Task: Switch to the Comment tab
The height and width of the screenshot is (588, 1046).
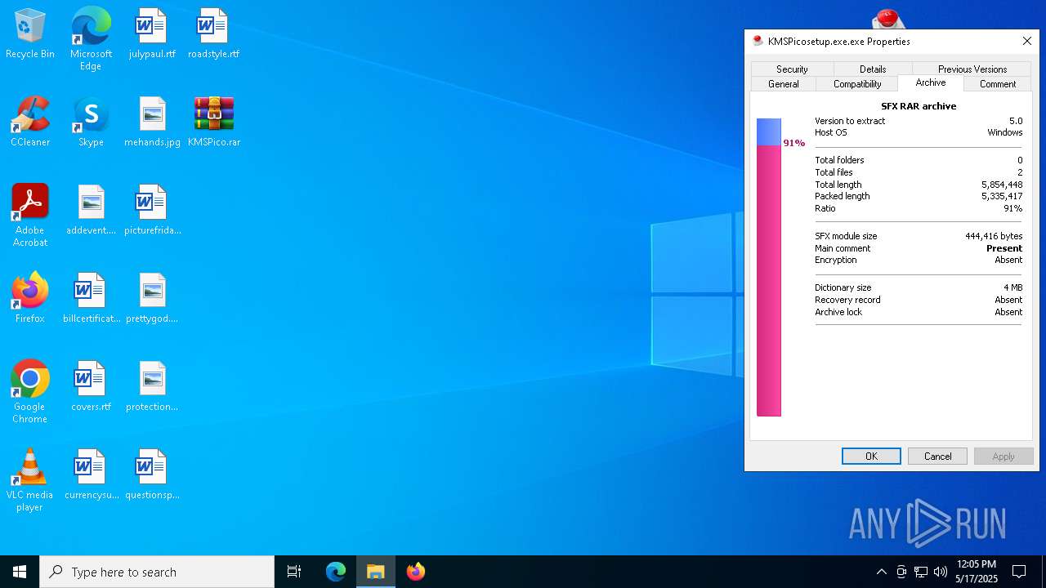Action: tap(998, 84)
